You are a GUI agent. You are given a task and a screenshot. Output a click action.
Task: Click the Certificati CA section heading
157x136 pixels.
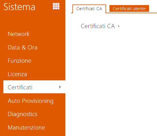pyautogui.click(x=98, y=26)
